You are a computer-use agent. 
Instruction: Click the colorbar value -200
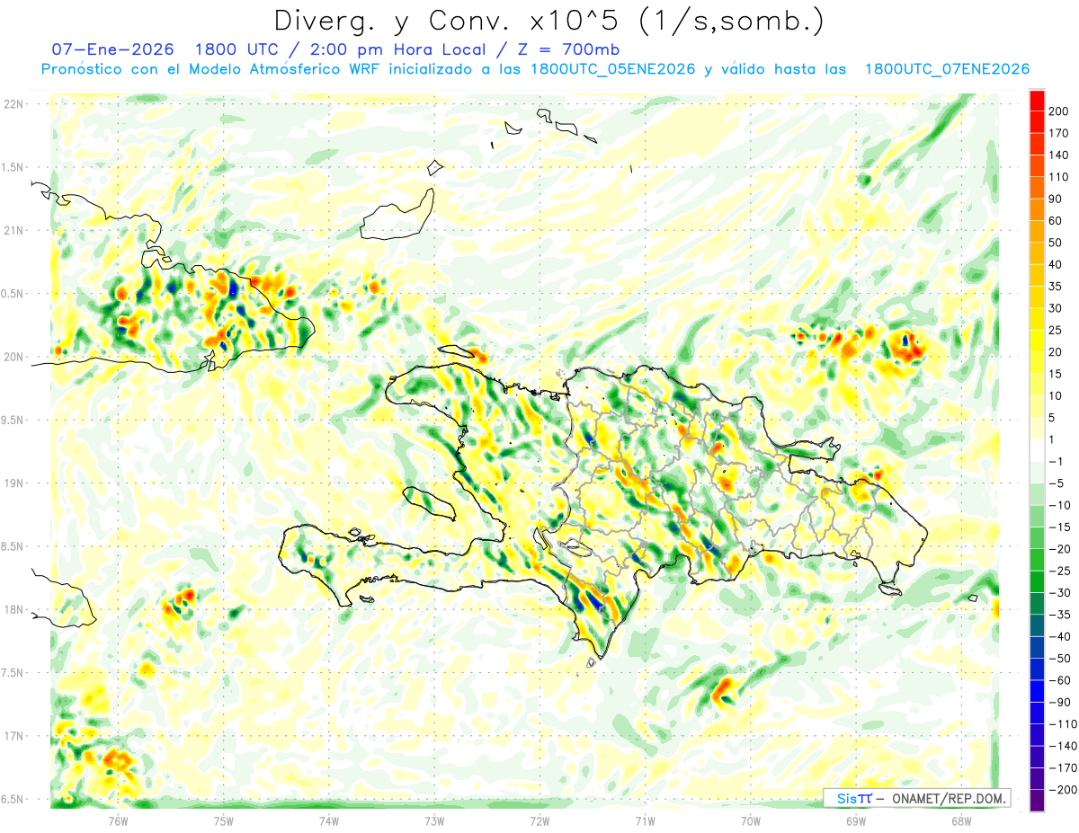(1063, 790)
